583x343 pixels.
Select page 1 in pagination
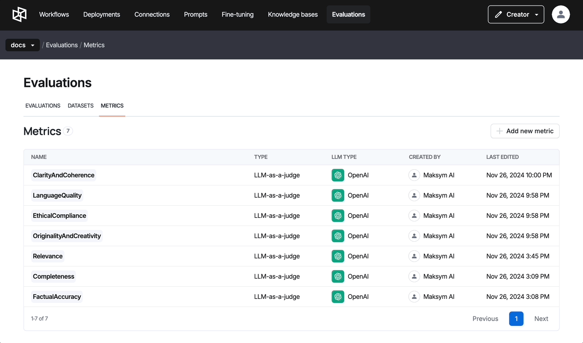pyautogui.click(x=516, y=319)
